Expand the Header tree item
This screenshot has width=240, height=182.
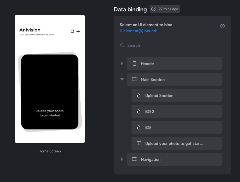122,63
